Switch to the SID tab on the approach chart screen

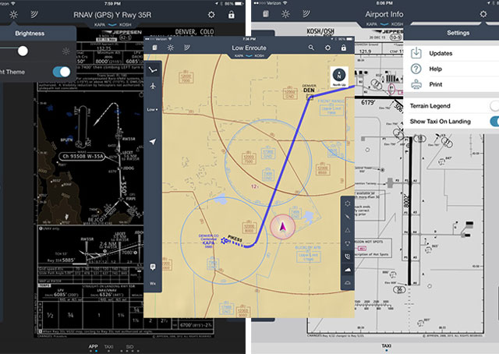click(x=129, y=347)
